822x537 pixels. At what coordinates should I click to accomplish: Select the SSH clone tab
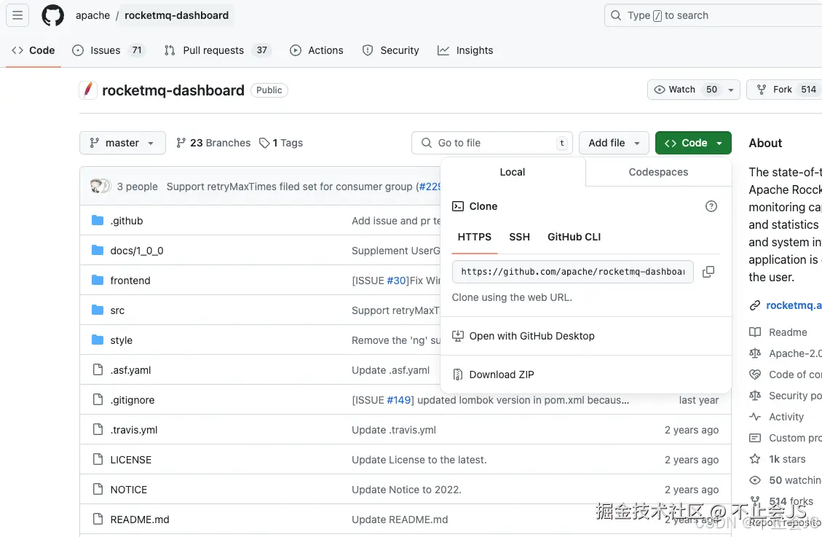pos(519,237)
